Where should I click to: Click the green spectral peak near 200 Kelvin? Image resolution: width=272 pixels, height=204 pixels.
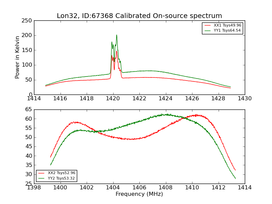pyautogui.click(x=117, y=35)
